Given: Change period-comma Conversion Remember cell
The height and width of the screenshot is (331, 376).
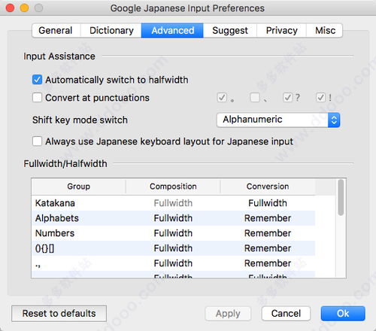Looking at the screenshot, I should click(268, 263).
